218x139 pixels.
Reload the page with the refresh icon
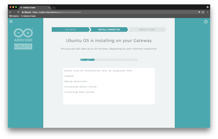18,12
